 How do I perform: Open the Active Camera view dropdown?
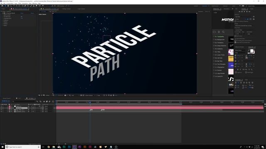90,95
